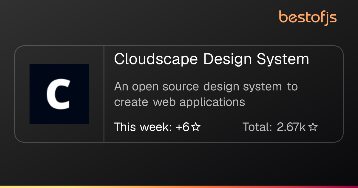Image resolution: width=358 pixels, height=188 pixels.
Task: Click the Cloudscape 'C' project logo
Action: (x=59, y=94)
